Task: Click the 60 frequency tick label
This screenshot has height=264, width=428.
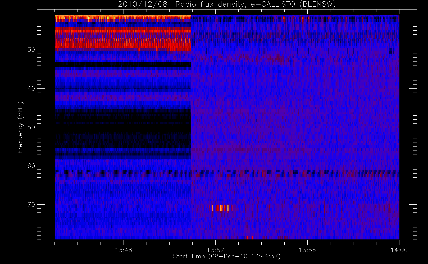Action: 31,166
